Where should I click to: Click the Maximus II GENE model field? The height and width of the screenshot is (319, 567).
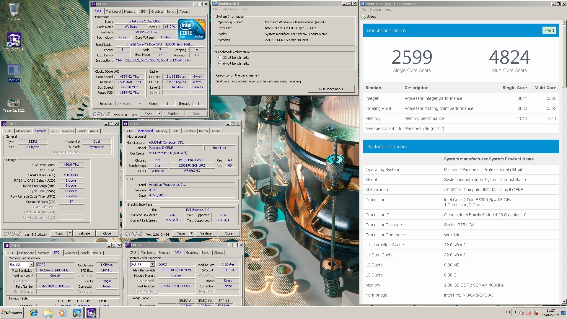(176, 148)
